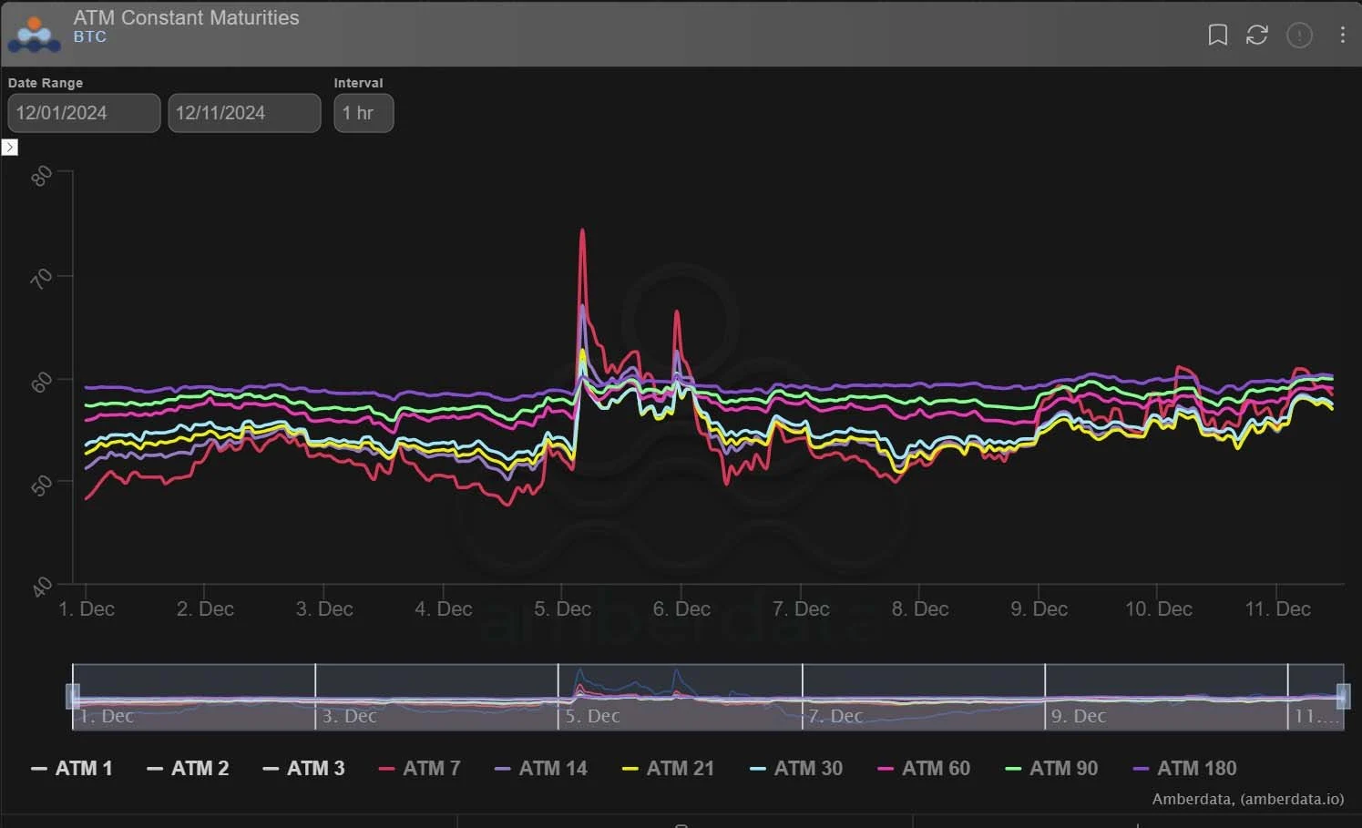Bookmark this ATM Constant Maturities chart

coord(1217,35)
